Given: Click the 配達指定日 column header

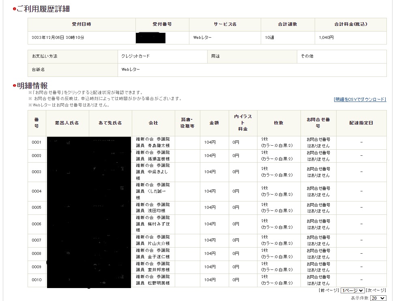Looking at the screenshot, I should 361,123.
